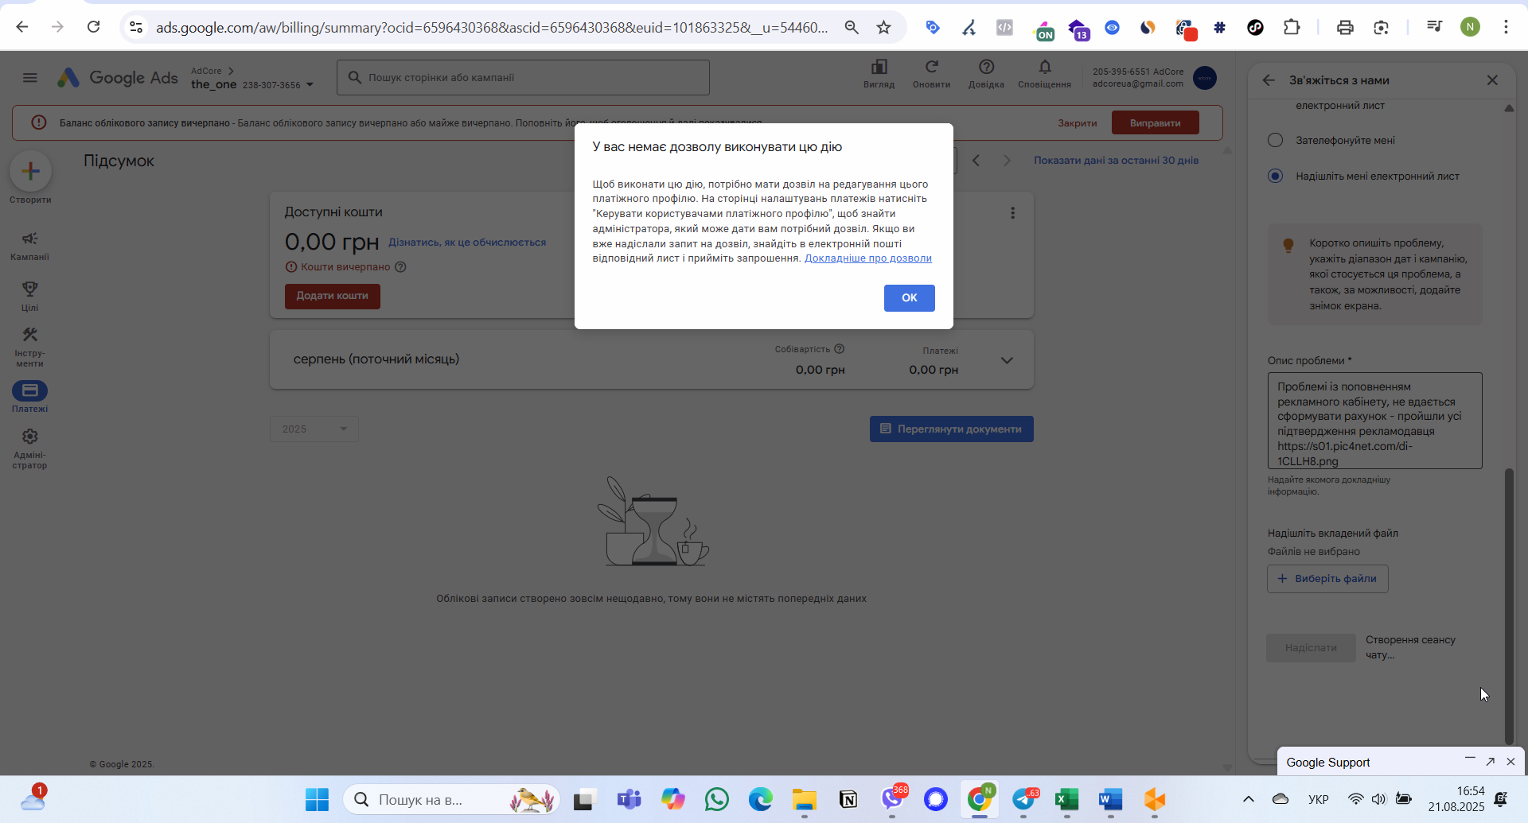Click the 'Оновити' refresh icon
1528x823 pixels.
click(x=931, y=73)
